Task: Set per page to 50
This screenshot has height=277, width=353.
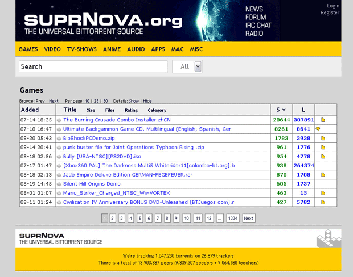Action: [x=105, y=101]
